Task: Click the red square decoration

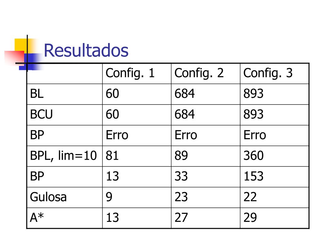Action: 14,58
